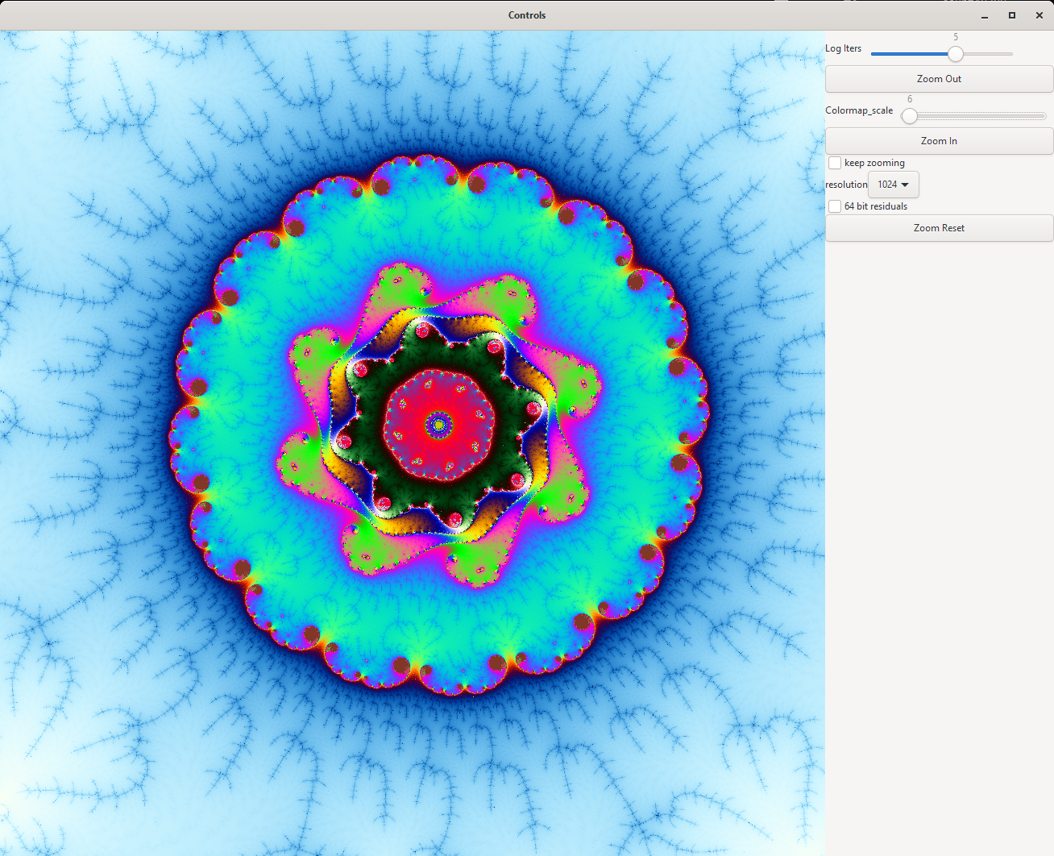Click the bullseye center of the fractal

coord(439,423)
